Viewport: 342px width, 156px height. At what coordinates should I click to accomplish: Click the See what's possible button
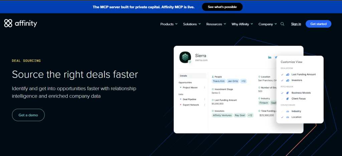(x=222, y=7)
